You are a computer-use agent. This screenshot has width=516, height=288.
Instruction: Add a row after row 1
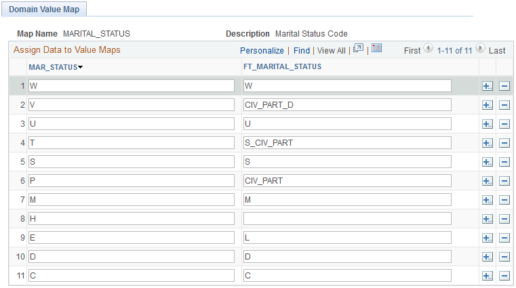pyautogui.click(x=488, y=86)
